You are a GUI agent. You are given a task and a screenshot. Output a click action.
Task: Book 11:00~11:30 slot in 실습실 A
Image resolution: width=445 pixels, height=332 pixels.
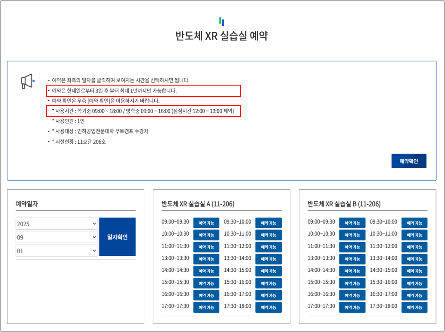point(206,247)
